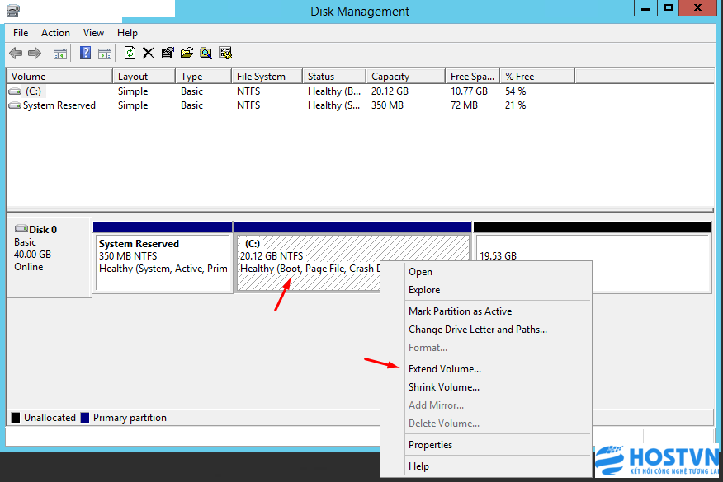Click the blue Primary partition legend swatch

[x=85, y=418]
